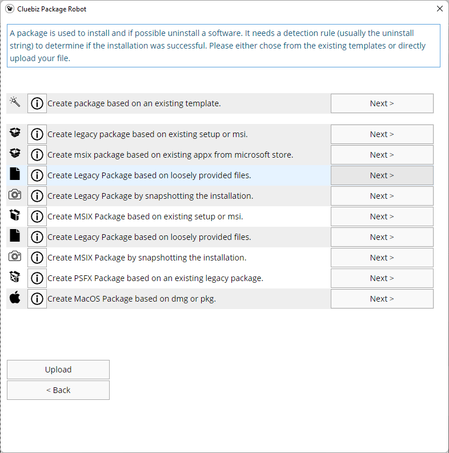This screenshot has height=453, width=449.
Task: Click the magic wand template icon
Action: coord(15,102)
